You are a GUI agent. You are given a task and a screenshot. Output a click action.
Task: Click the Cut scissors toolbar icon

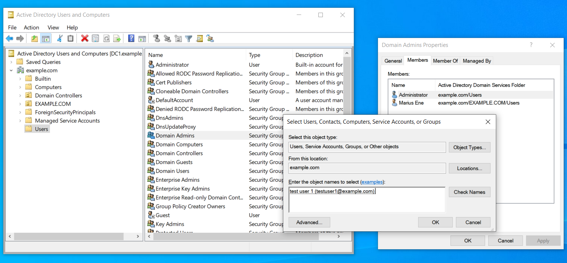[60, 38]
